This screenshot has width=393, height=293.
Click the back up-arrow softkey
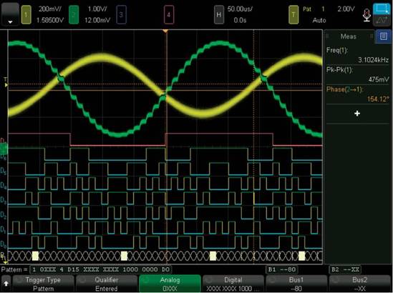point(6,284)
